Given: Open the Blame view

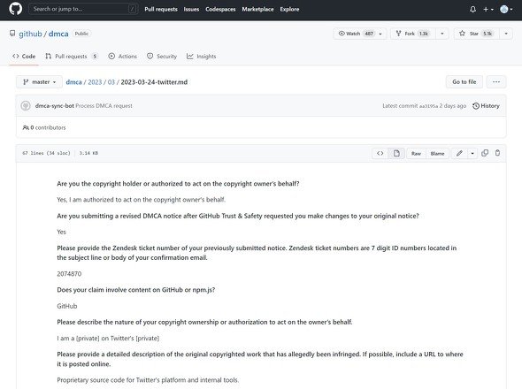Looking at the screenshot, I should (x=437, y=154).
